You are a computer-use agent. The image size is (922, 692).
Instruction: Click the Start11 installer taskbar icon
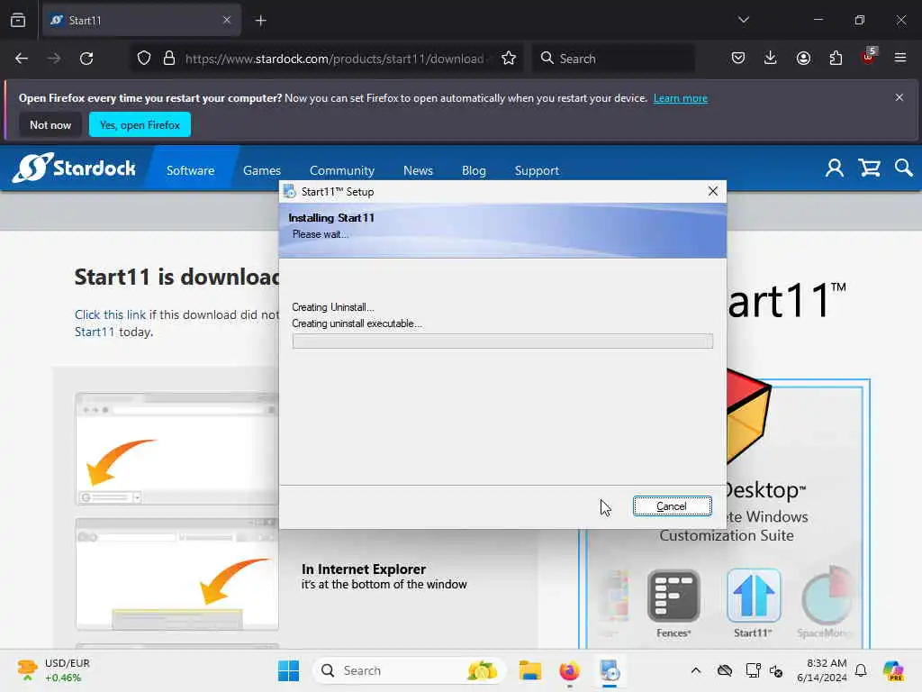click(x=610, y=670)
